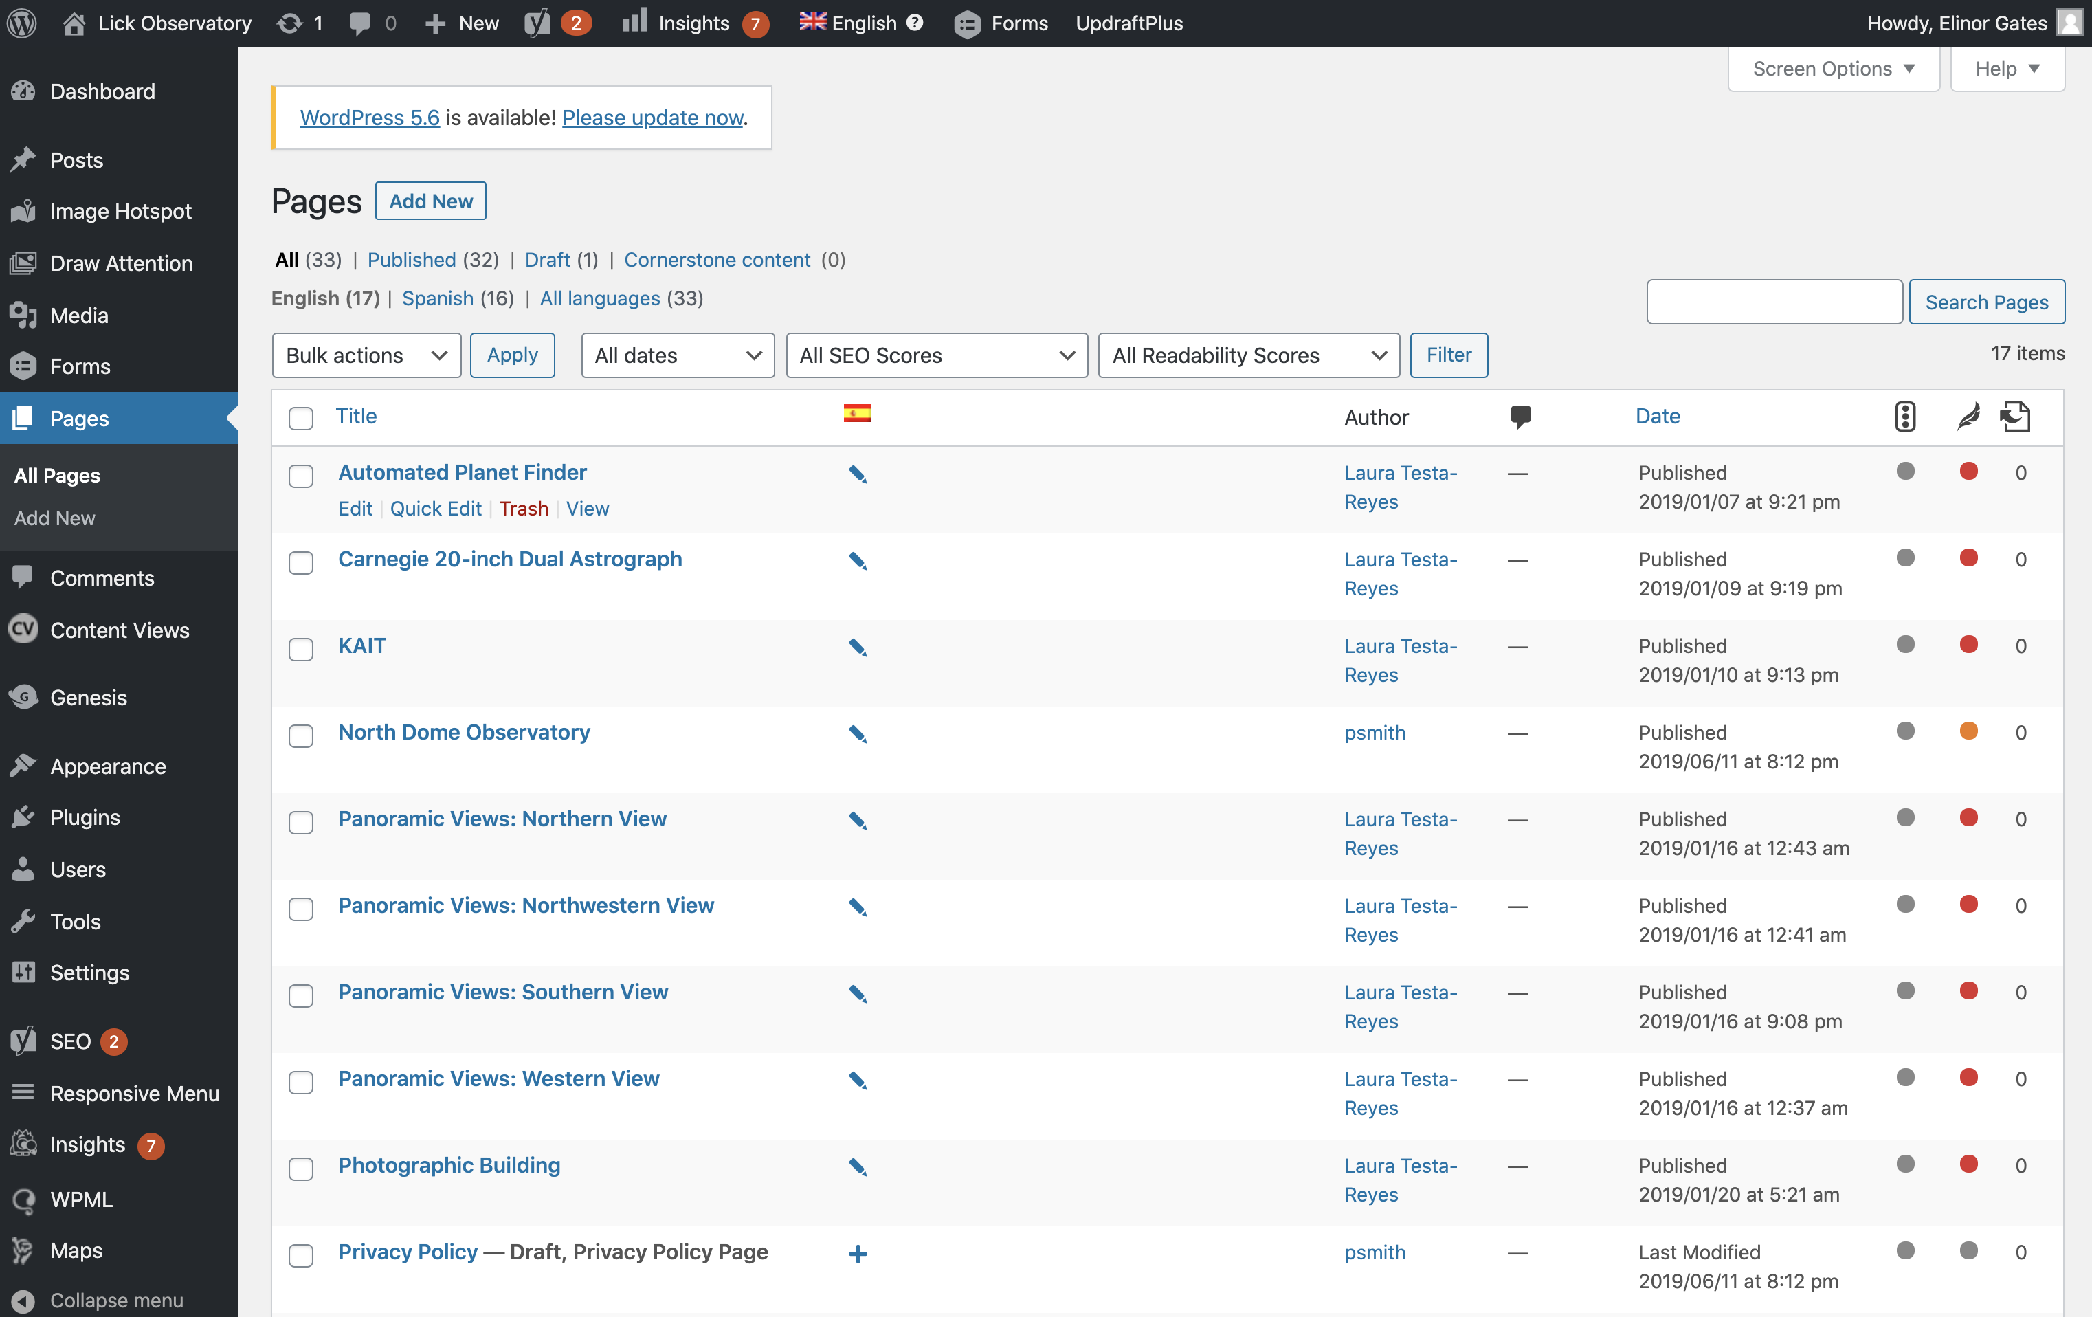Open UpdraftPlus in admin bar
This screenshot has height=1317, width=2092.
click(x=1128, y=23)
